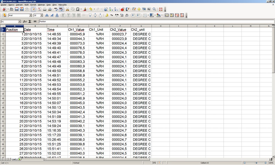Increase indent icon
Screen dimensions: 275x165
[138, 15]
